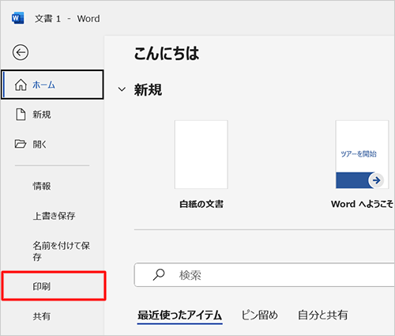Click the 文書 1 - Word title text
Screen dimensions: 395x336
67,19
